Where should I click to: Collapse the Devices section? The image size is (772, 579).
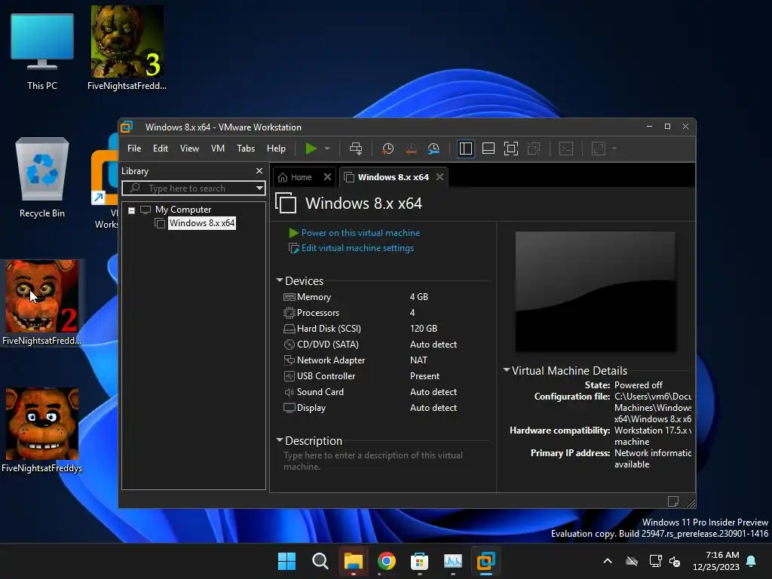(x=280, y=280)
